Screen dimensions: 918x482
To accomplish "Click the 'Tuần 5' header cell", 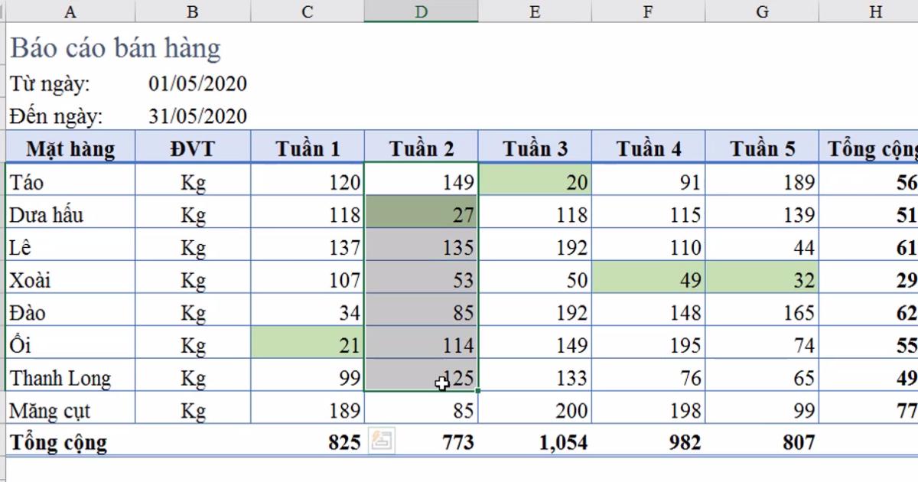I will pos(762,148).
